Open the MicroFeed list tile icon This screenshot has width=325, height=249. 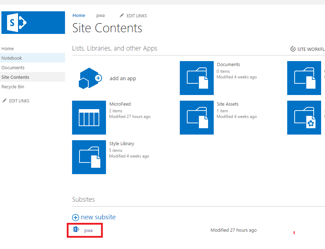pos(89,118)
